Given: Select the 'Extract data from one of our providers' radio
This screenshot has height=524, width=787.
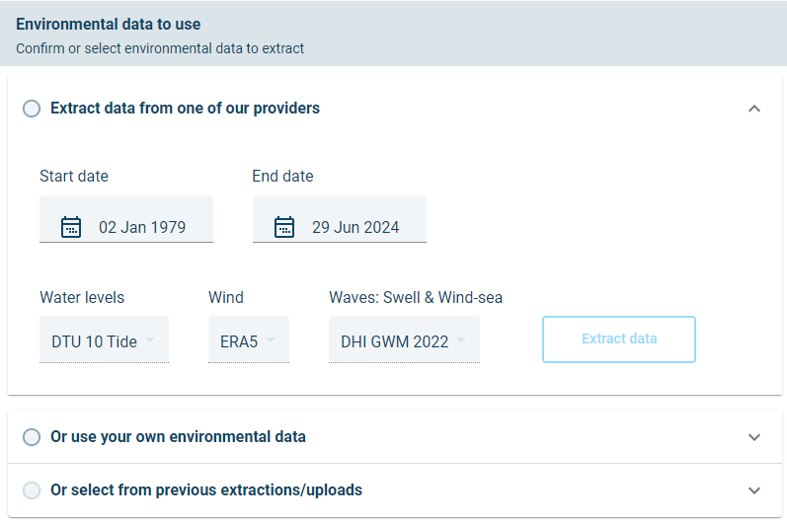Looking at the screenshot, I should (x=32, y=109).
